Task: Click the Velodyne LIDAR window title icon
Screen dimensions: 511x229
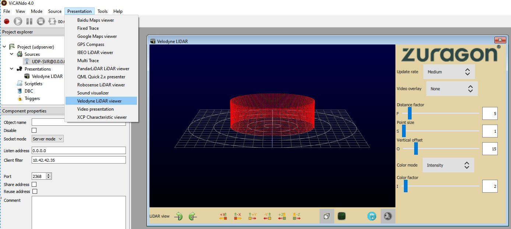Action: tap(153, 41)
